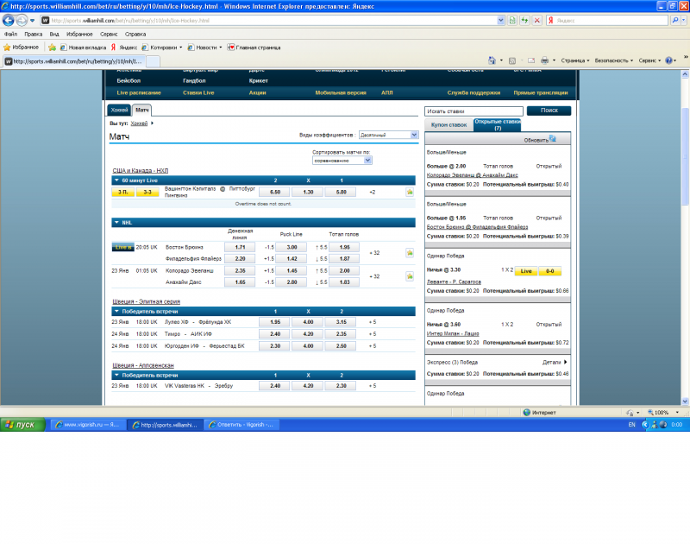Click the Хоккей breadcrumb link

(139, 123)
